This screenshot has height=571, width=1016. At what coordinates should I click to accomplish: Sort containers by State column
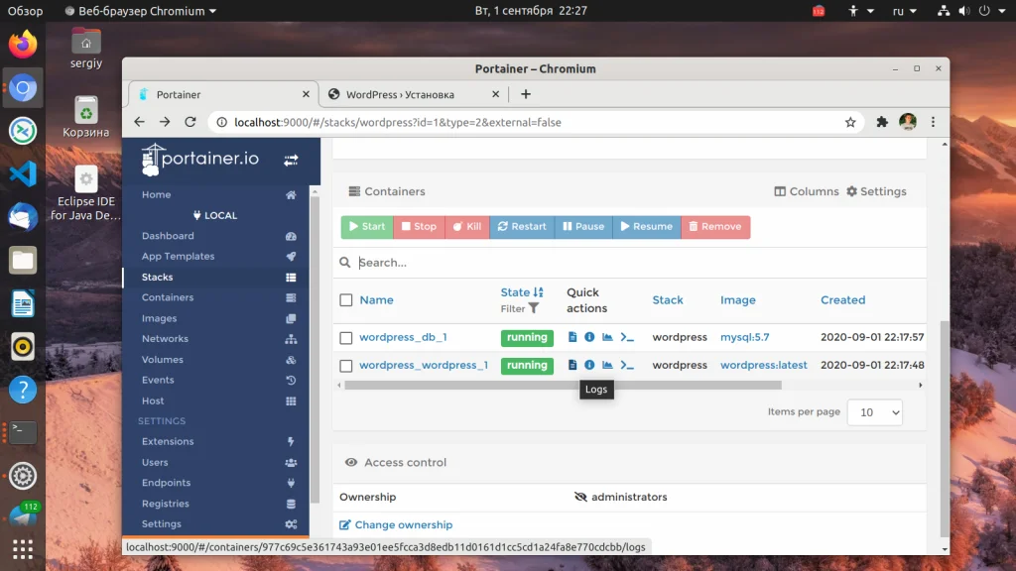522,292
